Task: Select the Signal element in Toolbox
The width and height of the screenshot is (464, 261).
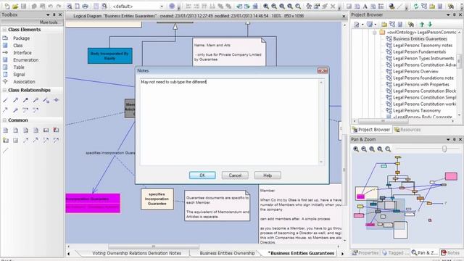Action: 19,75
